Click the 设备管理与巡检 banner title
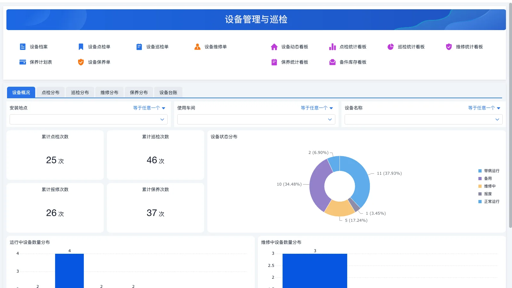Screen dimensions: 512x288 (256, 20)
